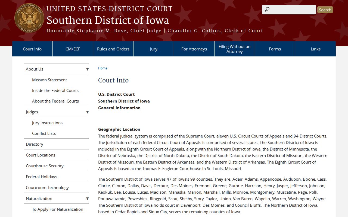The width and height of the screenshot is (348, 217).
Task: Click the court seal logo
Action: [29, 18]
